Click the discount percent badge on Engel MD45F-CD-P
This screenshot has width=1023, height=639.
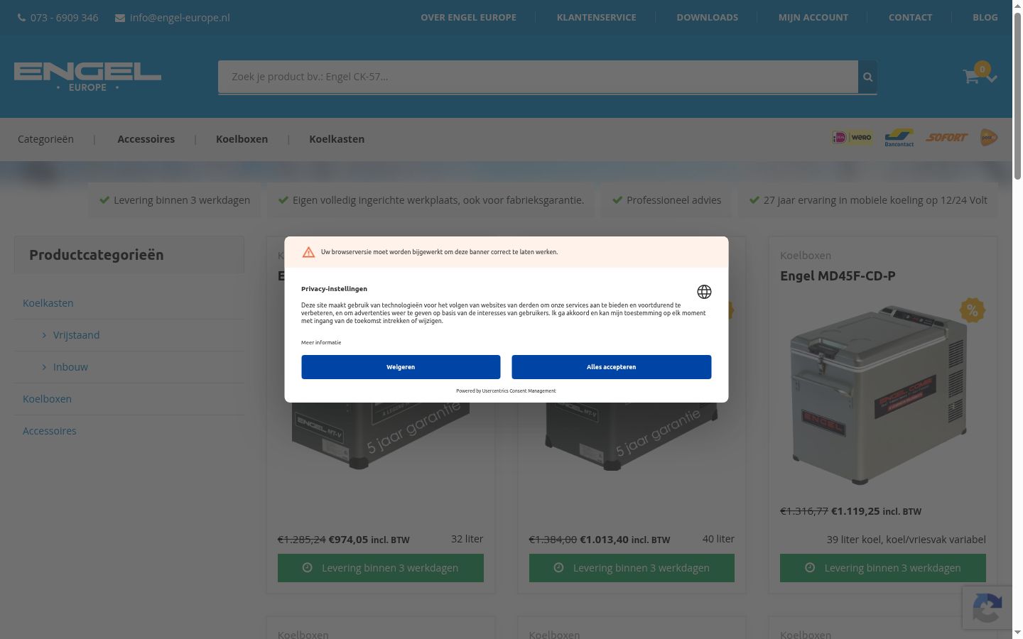tap(972, 310)
